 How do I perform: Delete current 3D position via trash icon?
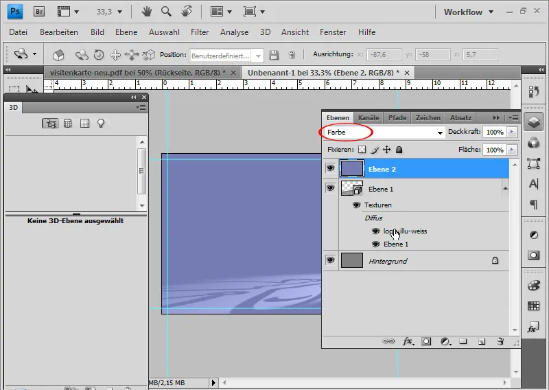tap(292, 55)
